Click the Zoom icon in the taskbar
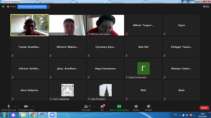The width and height of the screenshot is (211, 118). (x=52, y=115)
